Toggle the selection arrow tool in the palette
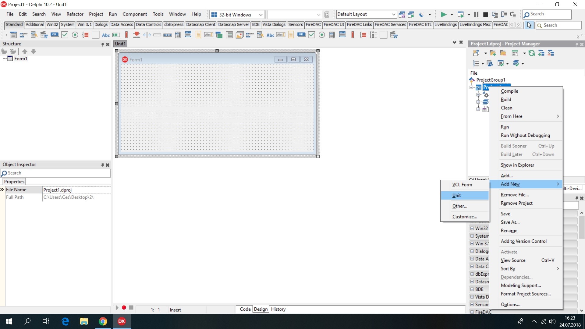Screen dimensions: 585x329 click(529, 25)
